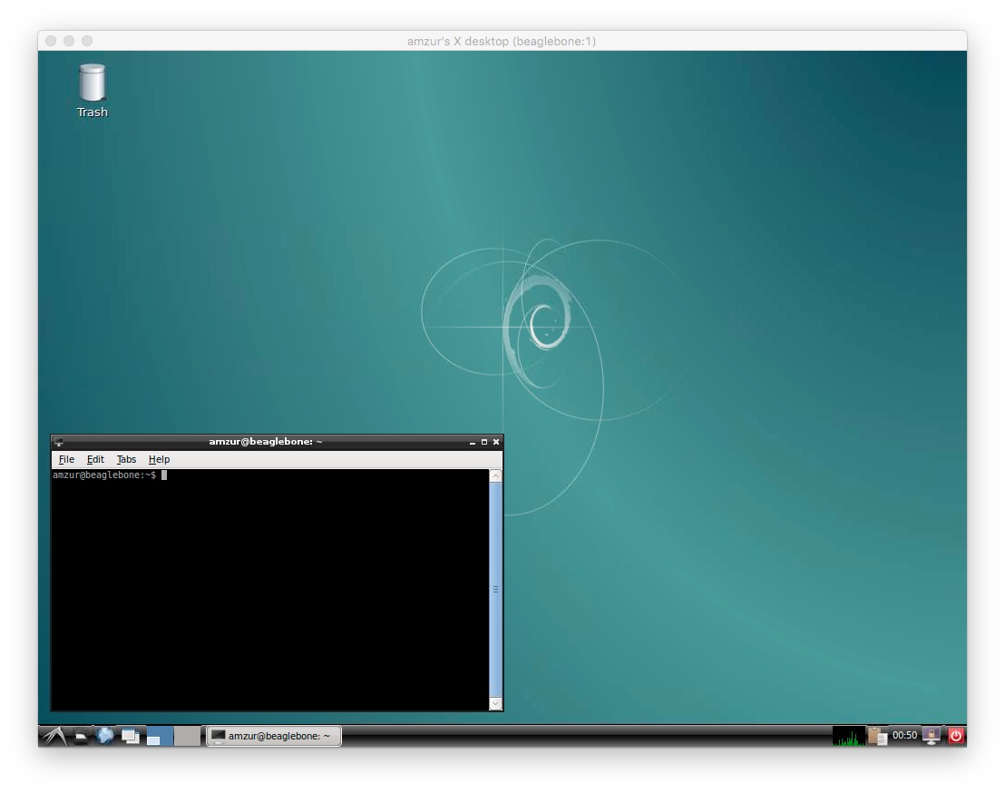Open the terminal File menu
This screenshot has width=1005, height=793.
(66, 459)
